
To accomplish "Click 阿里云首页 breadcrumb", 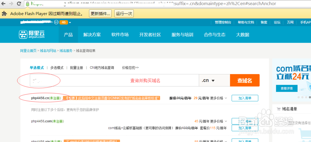I will 28,51.
